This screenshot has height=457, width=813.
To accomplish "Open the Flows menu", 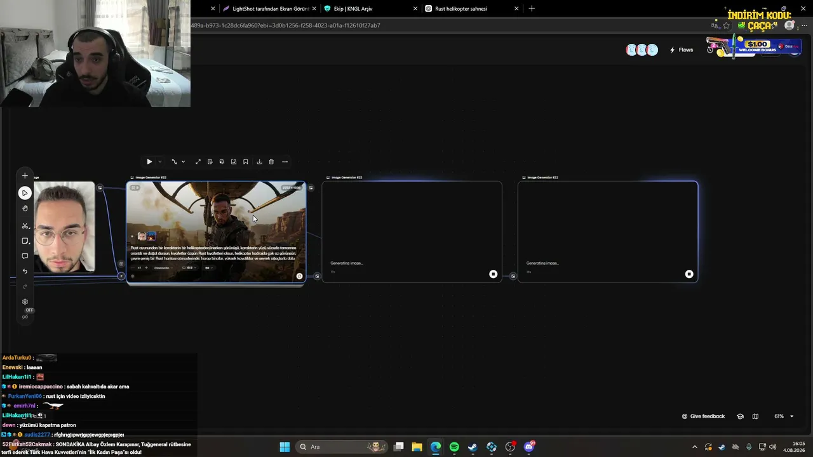I will tap(682, 50).
